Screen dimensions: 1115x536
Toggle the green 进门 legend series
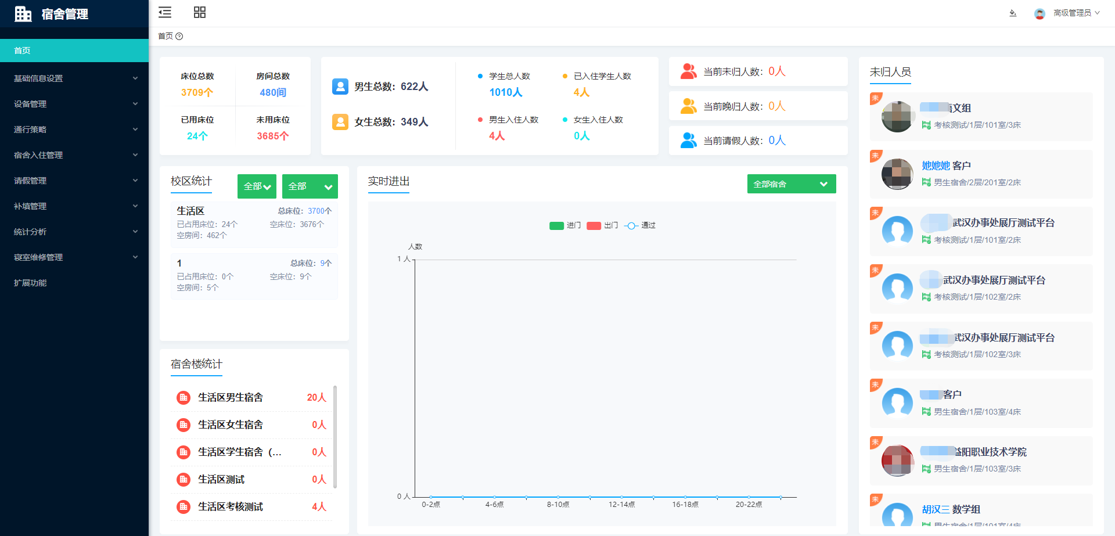click(557, 225)
